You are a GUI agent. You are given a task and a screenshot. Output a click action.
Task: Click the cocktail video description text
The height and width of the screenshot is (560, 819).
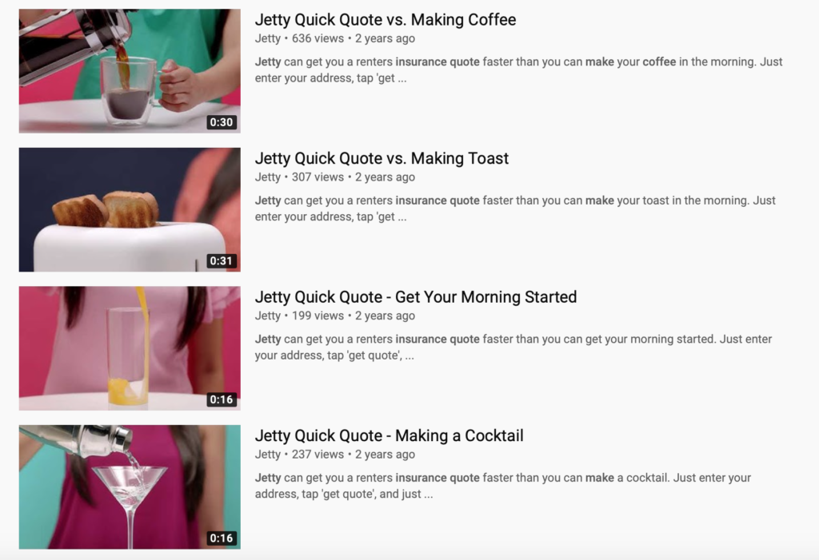pos(502,486)
